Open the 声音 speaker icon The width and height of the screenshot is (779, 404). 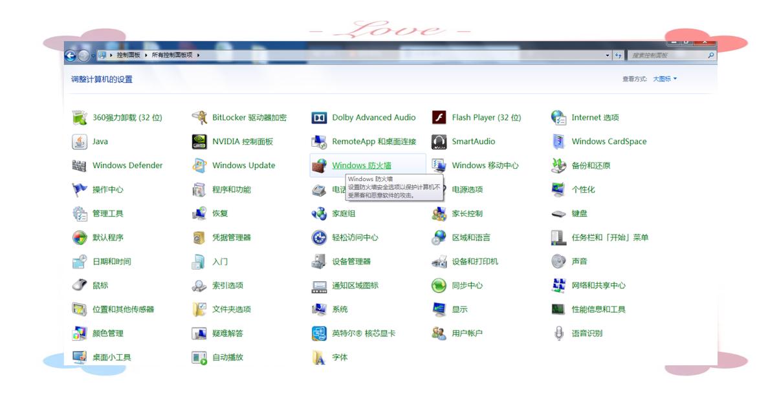(558, 261)
